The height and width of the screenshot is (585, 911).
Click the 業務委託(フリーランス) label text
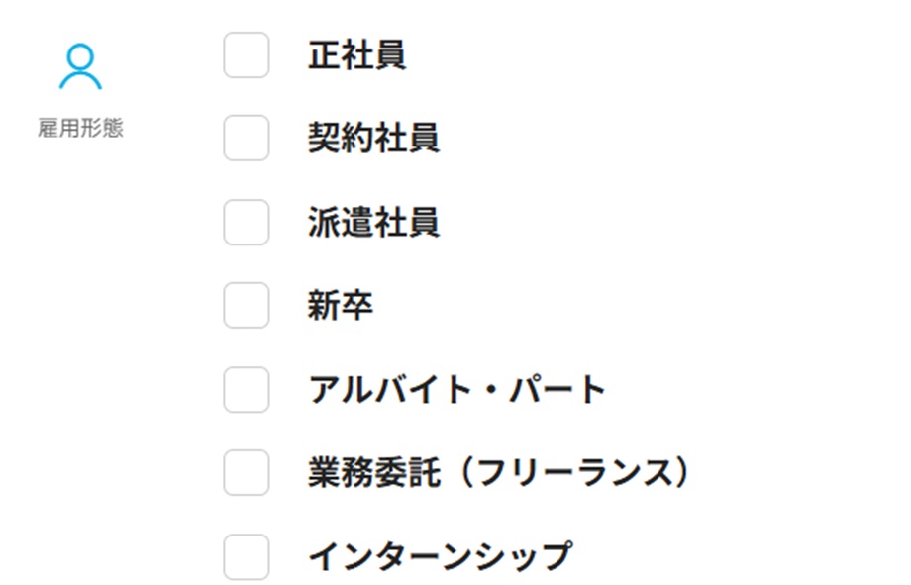[x=500, y=473]
